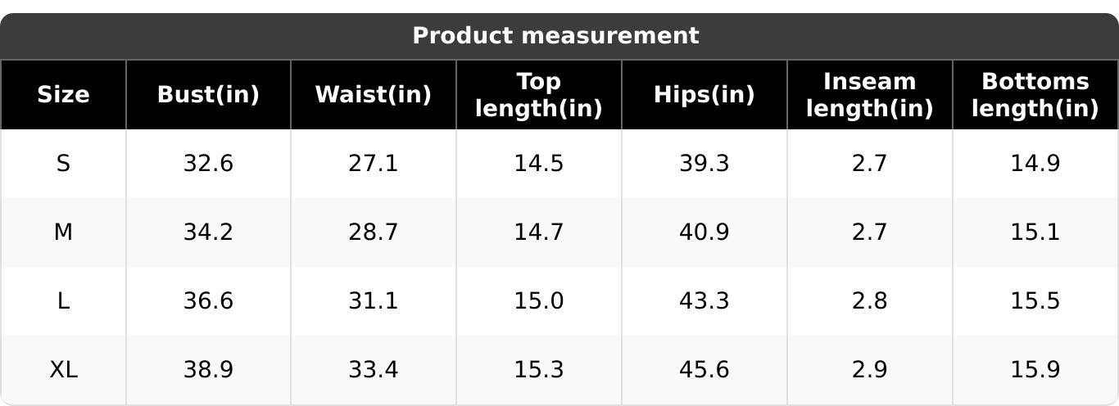Click bust value 32.6 for size S
The height and width of the screenshot is (406, 1119).
click(208, 164)
